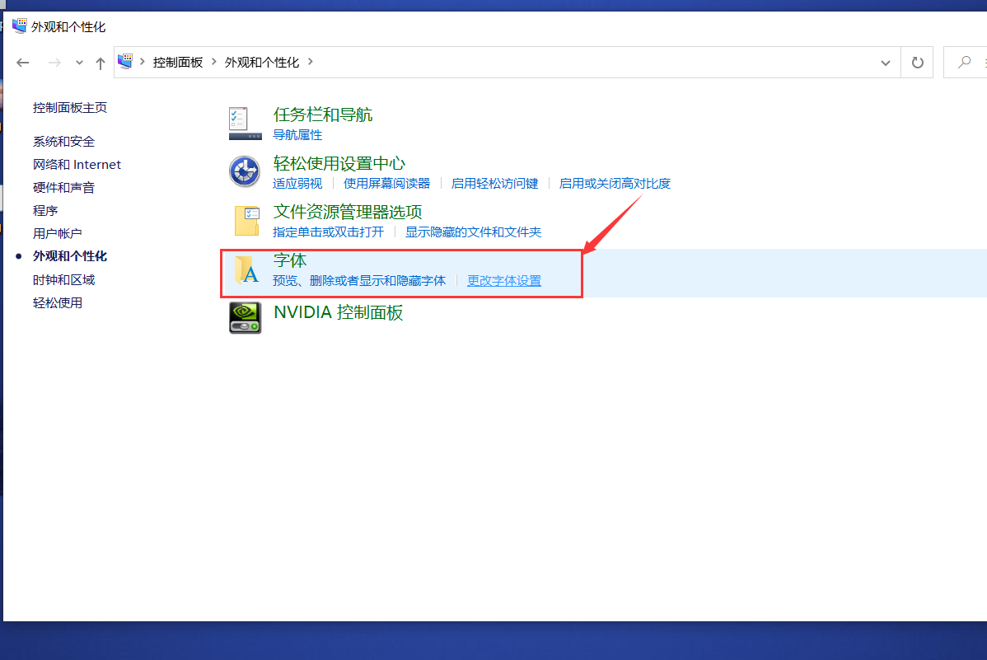Open 网络和 Internet category
This screenshot has height=660, width=987.
click(x=77, y=164)
